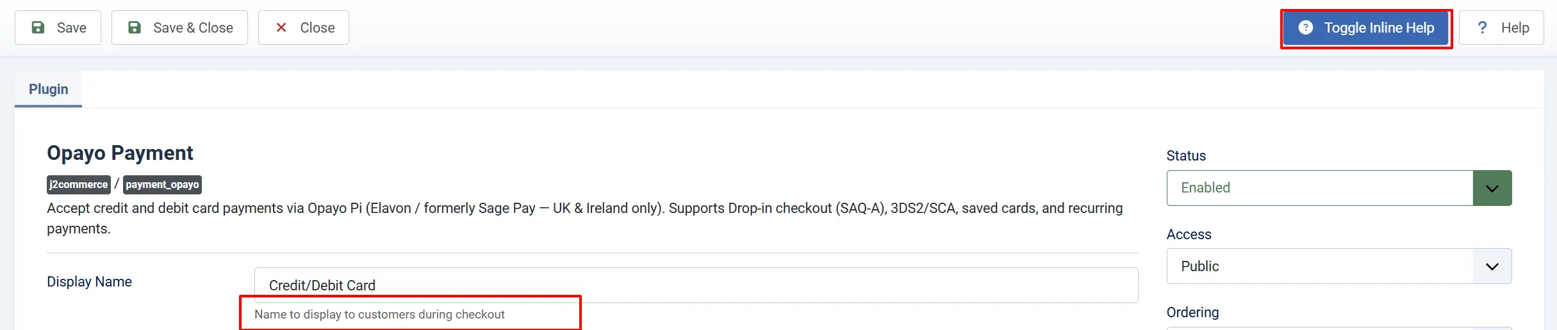Image resolution: width=1557 pixels, height=330 pixels.
Task: Expand the green Status dropdown arrow
Action: pos(1492,188)
